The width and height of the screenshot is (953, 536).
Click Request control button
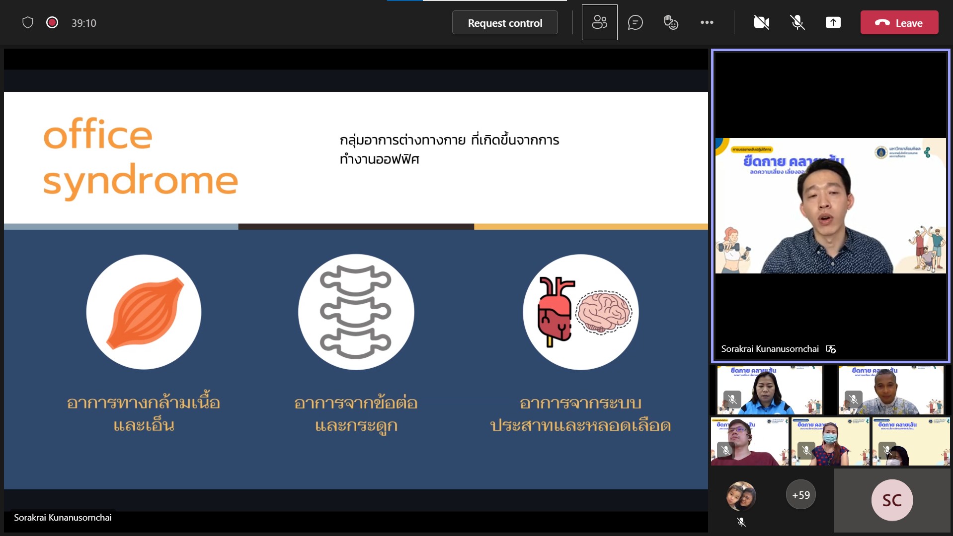pos(504,23)
